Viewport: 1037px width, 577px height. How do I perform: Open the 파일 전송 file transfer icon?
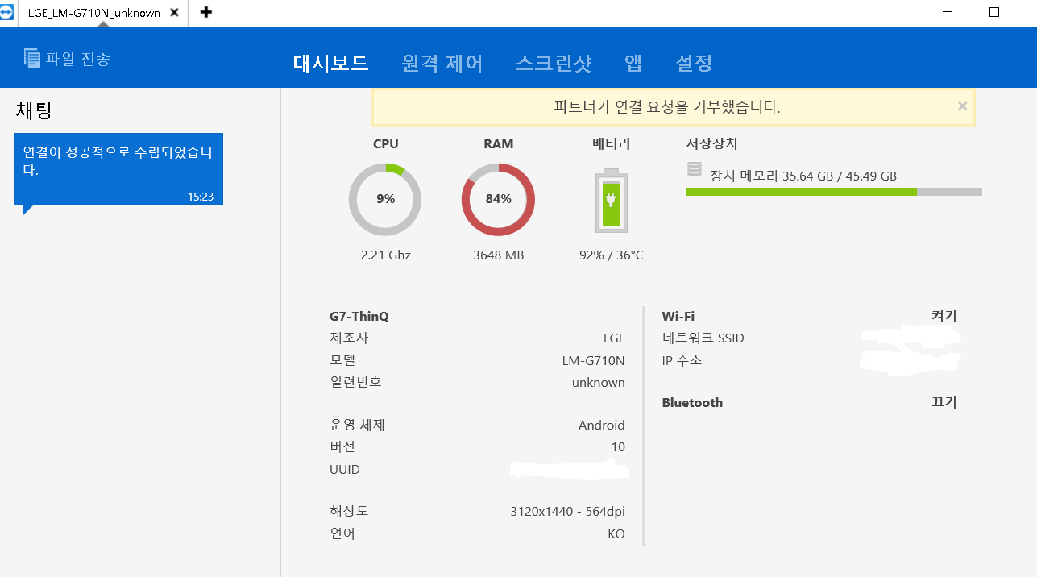32,58
